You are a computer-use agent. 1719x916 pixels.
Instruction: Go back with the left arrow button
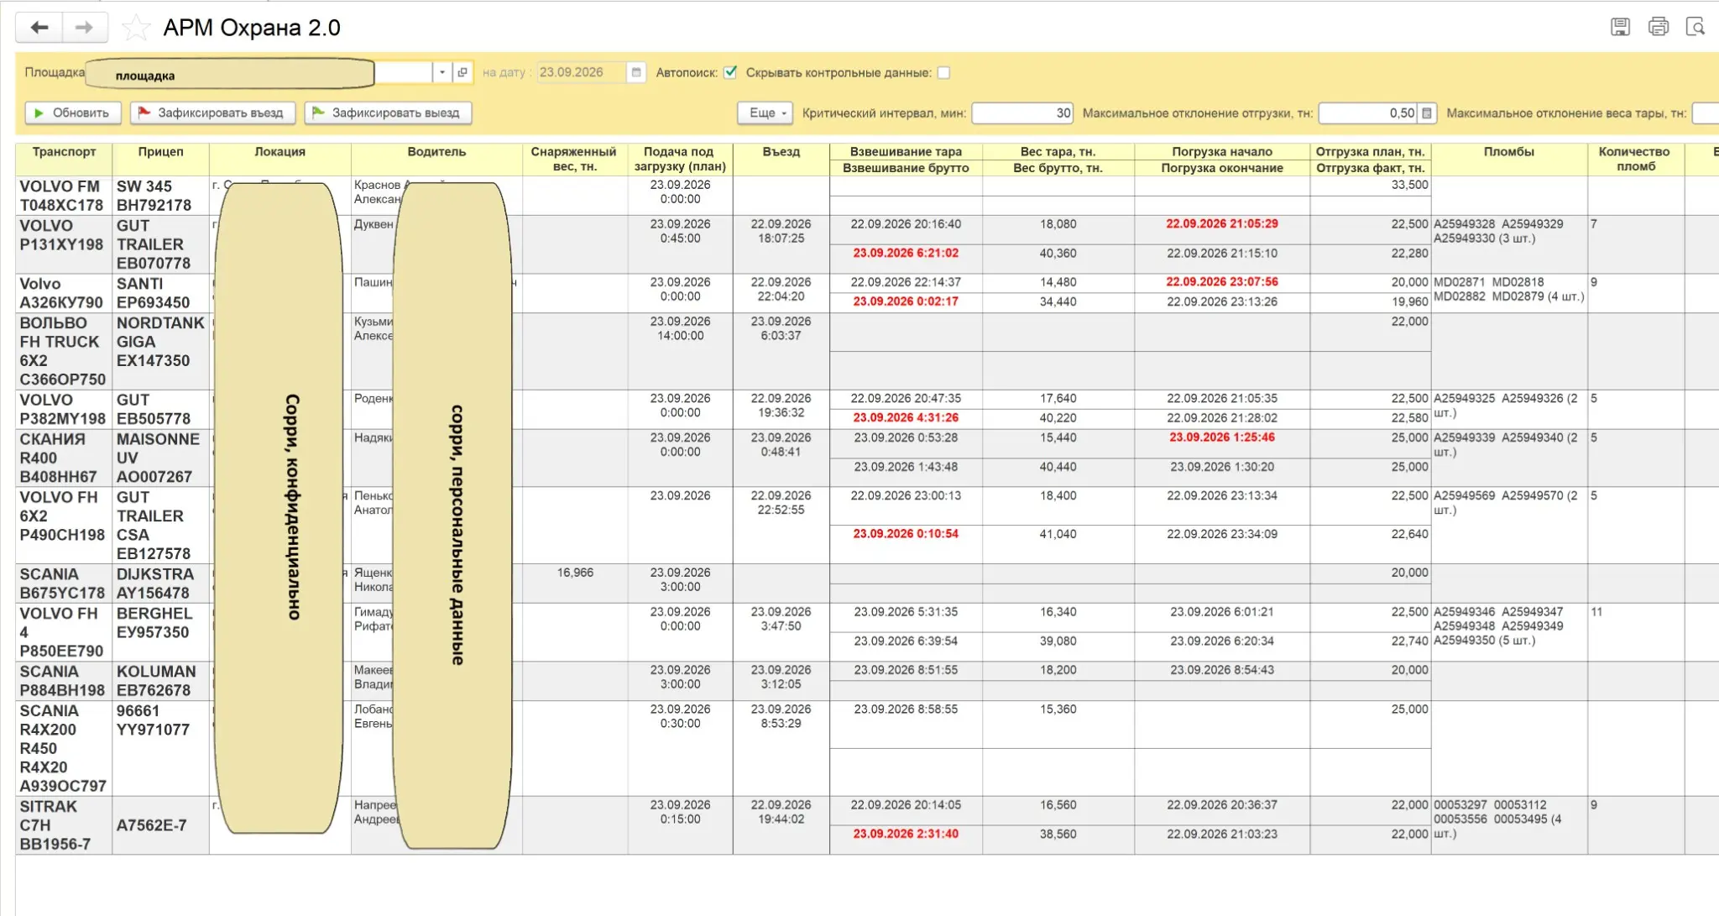tap(39, 28)
